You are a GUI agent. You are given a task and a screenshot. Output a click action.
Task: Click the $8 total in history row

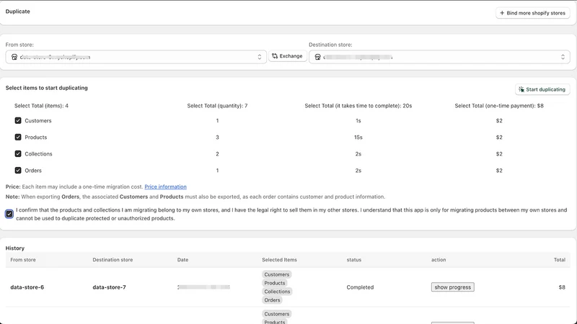pyautogui.click(x=562, y=287)
